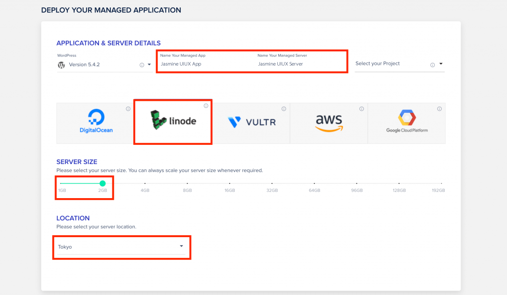Click APPLICATION & SERVER DETAILS heading

(x=108, y=43)
